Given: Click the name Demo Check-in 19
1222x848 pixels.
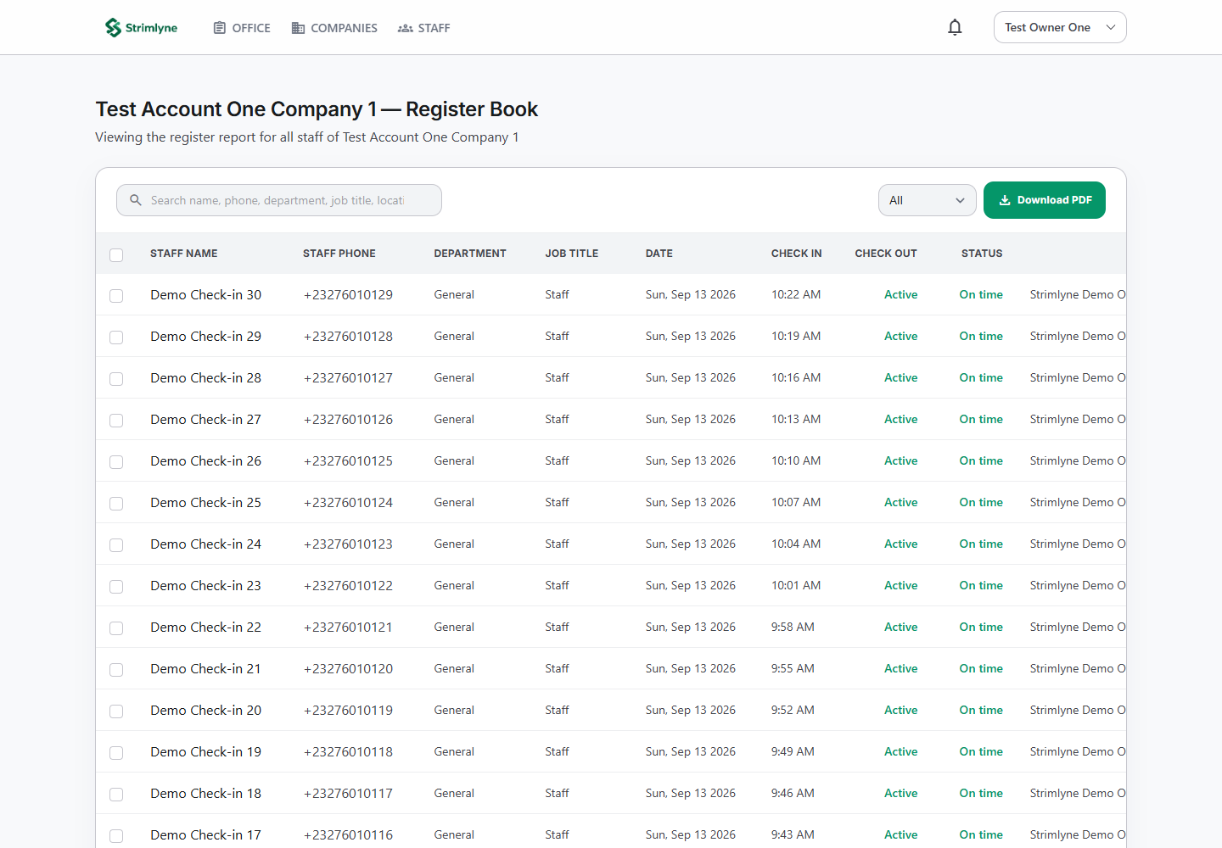Looking at the screenshot, I should (206, 752).
